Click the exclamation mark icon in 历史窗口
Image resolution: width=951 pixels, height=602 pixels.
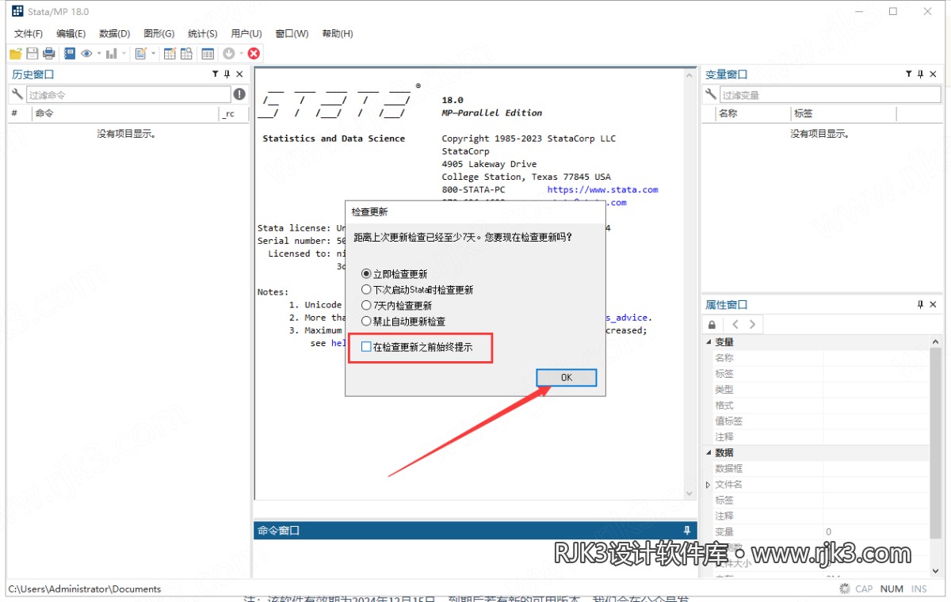coord(239,94)
